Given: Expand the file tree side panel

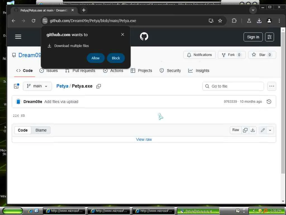Looking at the screenshot, I should [16, 86].
